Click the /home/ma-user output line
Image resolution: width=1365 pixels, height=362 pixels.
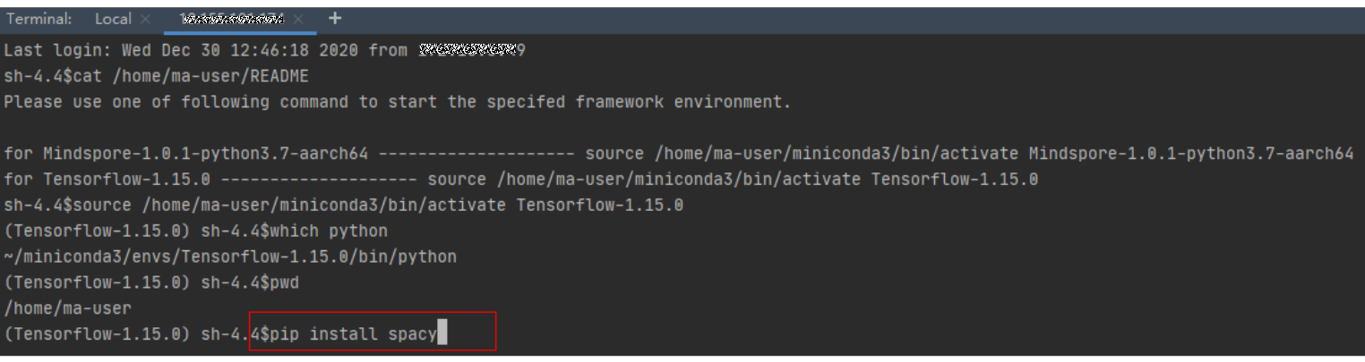click(67, 308)
